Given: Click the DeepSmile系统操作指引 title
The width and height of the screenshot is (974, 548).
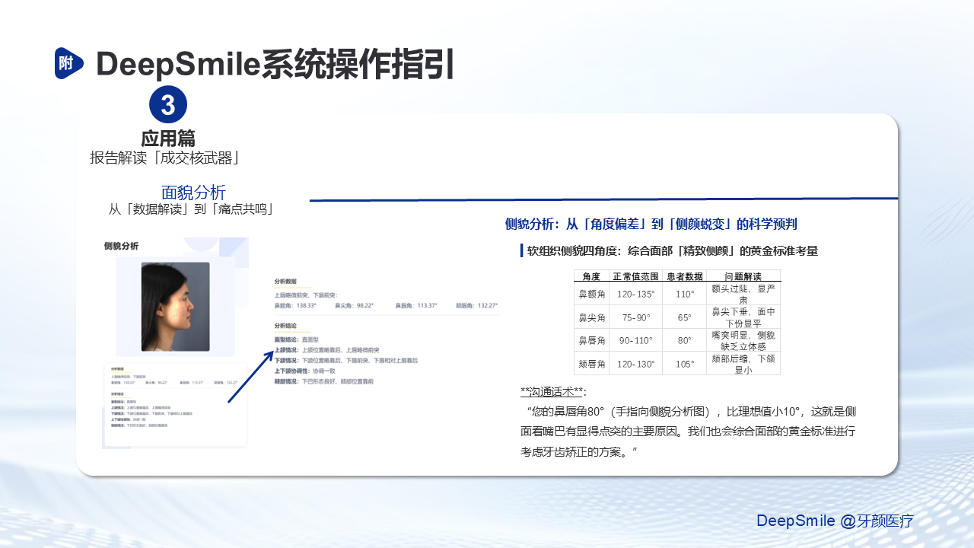Looking at the screenshot, I should coord(275,64).
